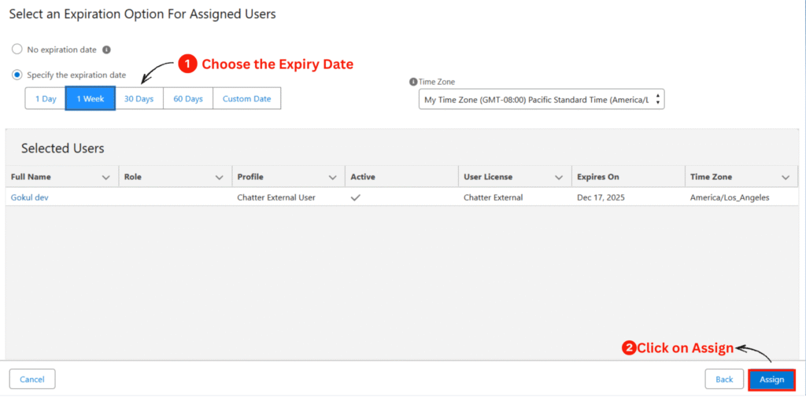The height and width of the screenshot is (397, 806).
Task: Select Specify the expiration date radio button
Action: 17,75
